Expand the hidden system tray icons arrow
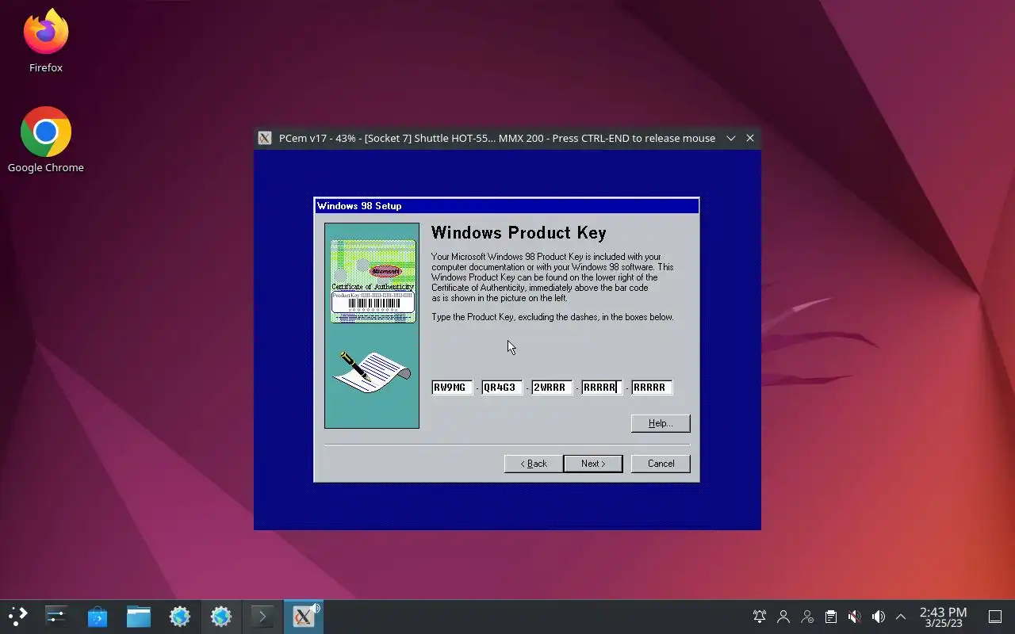Screen dimensions: 1015x634 [x=901, y=617]
